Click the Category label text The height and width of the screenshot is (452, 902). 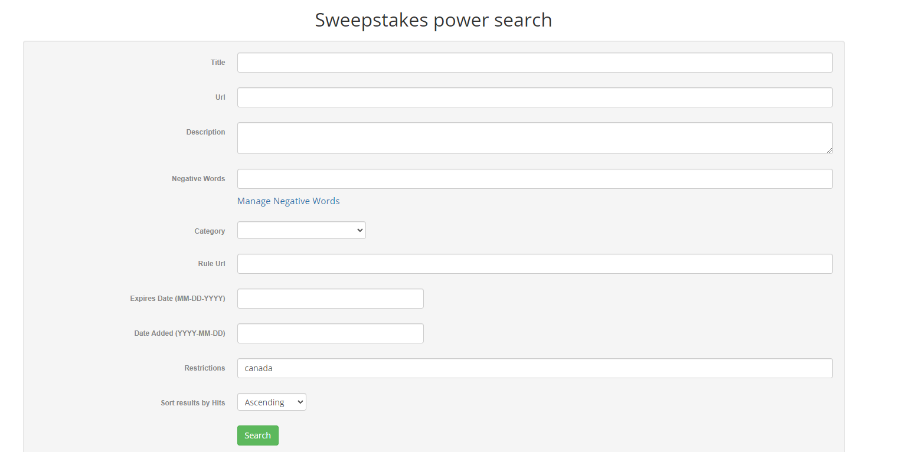[x=210, y=231]
